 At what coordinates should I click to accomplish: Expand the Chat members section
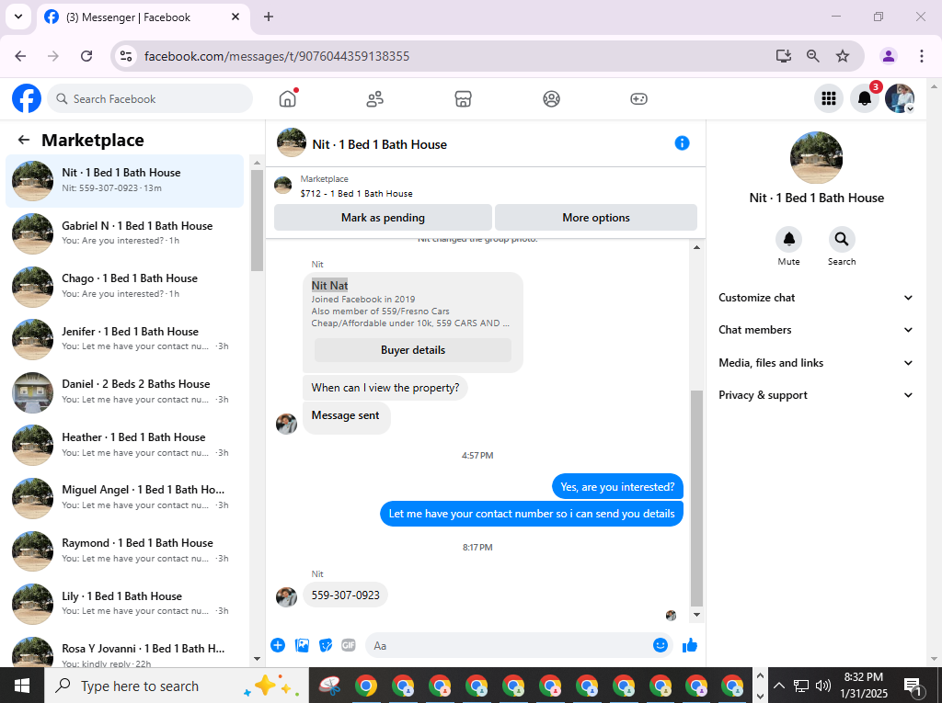(x=816, y=330)
